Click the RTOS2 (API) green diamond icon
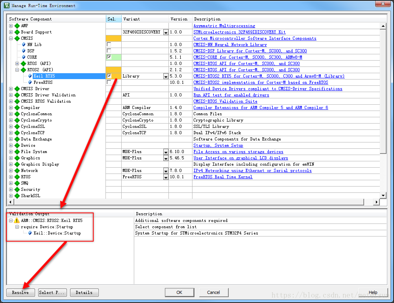The height and width of the screenshot is (303, 394). pos(23,70)
